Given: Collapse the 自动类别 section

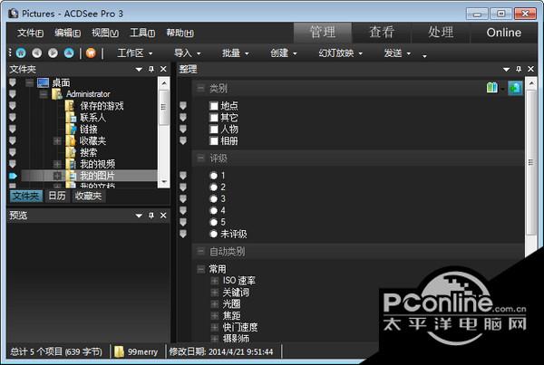Looking at the screenshot, I should pyautogui.click(x=201, y=251).
